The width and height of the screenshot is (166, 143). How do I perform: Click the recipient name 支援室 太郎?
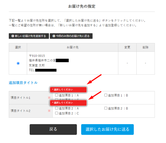pyautogui.click(x=37, y=65)
